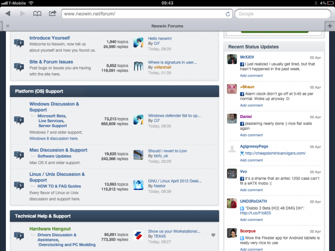Click the Windows Discussion forum bubble icon
Image resolution: width=335 pixels, height=251 pixels.
[19, 120]
